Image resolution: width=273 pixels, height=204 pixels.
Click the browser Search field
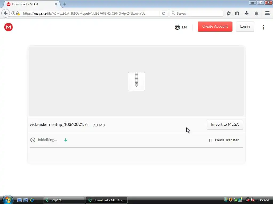[196, 13]
